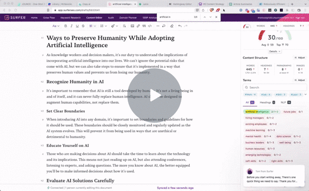Switch to the Headings terms tab

pos(267,102)
